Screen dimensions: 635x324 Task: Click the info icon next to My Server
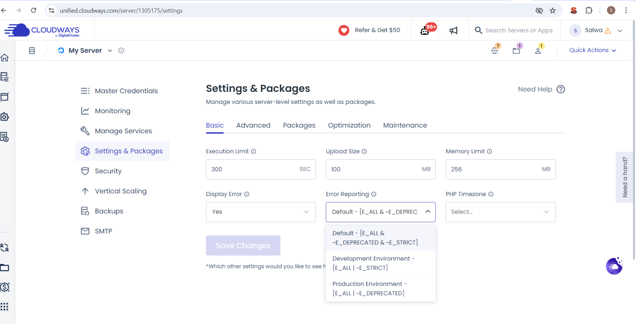121,50
